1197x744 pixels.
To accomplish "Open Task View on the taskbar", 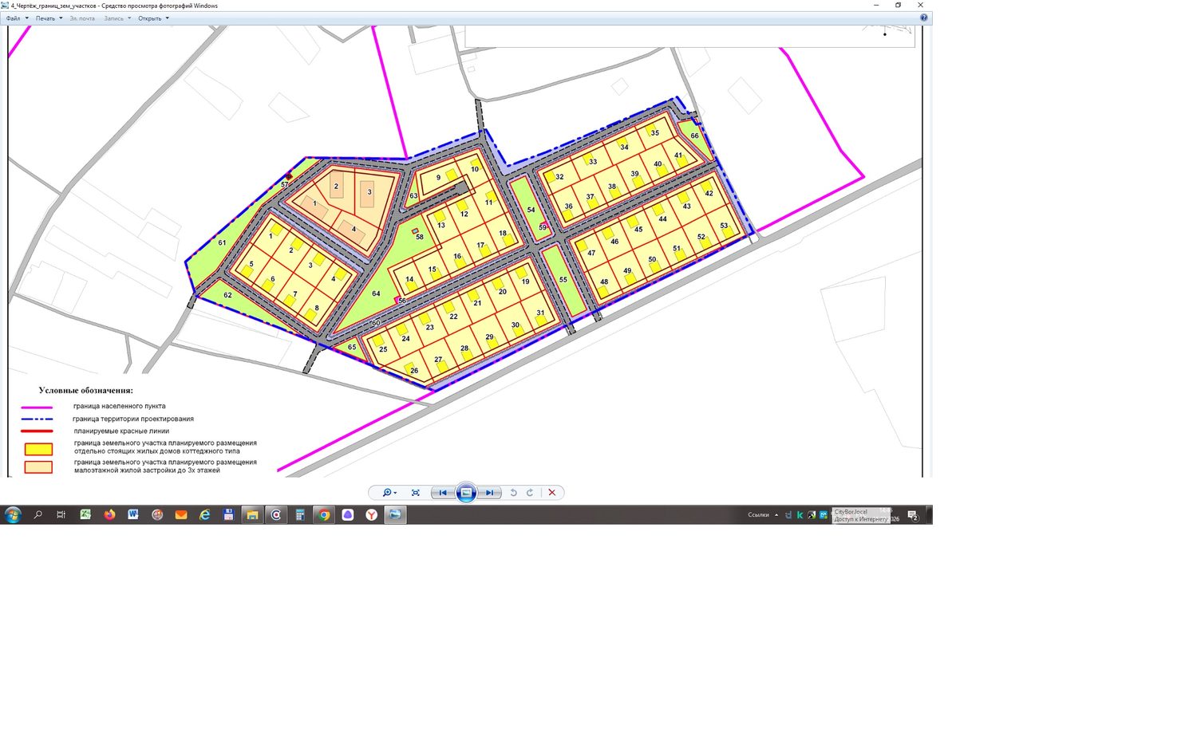I will [61, 515].
